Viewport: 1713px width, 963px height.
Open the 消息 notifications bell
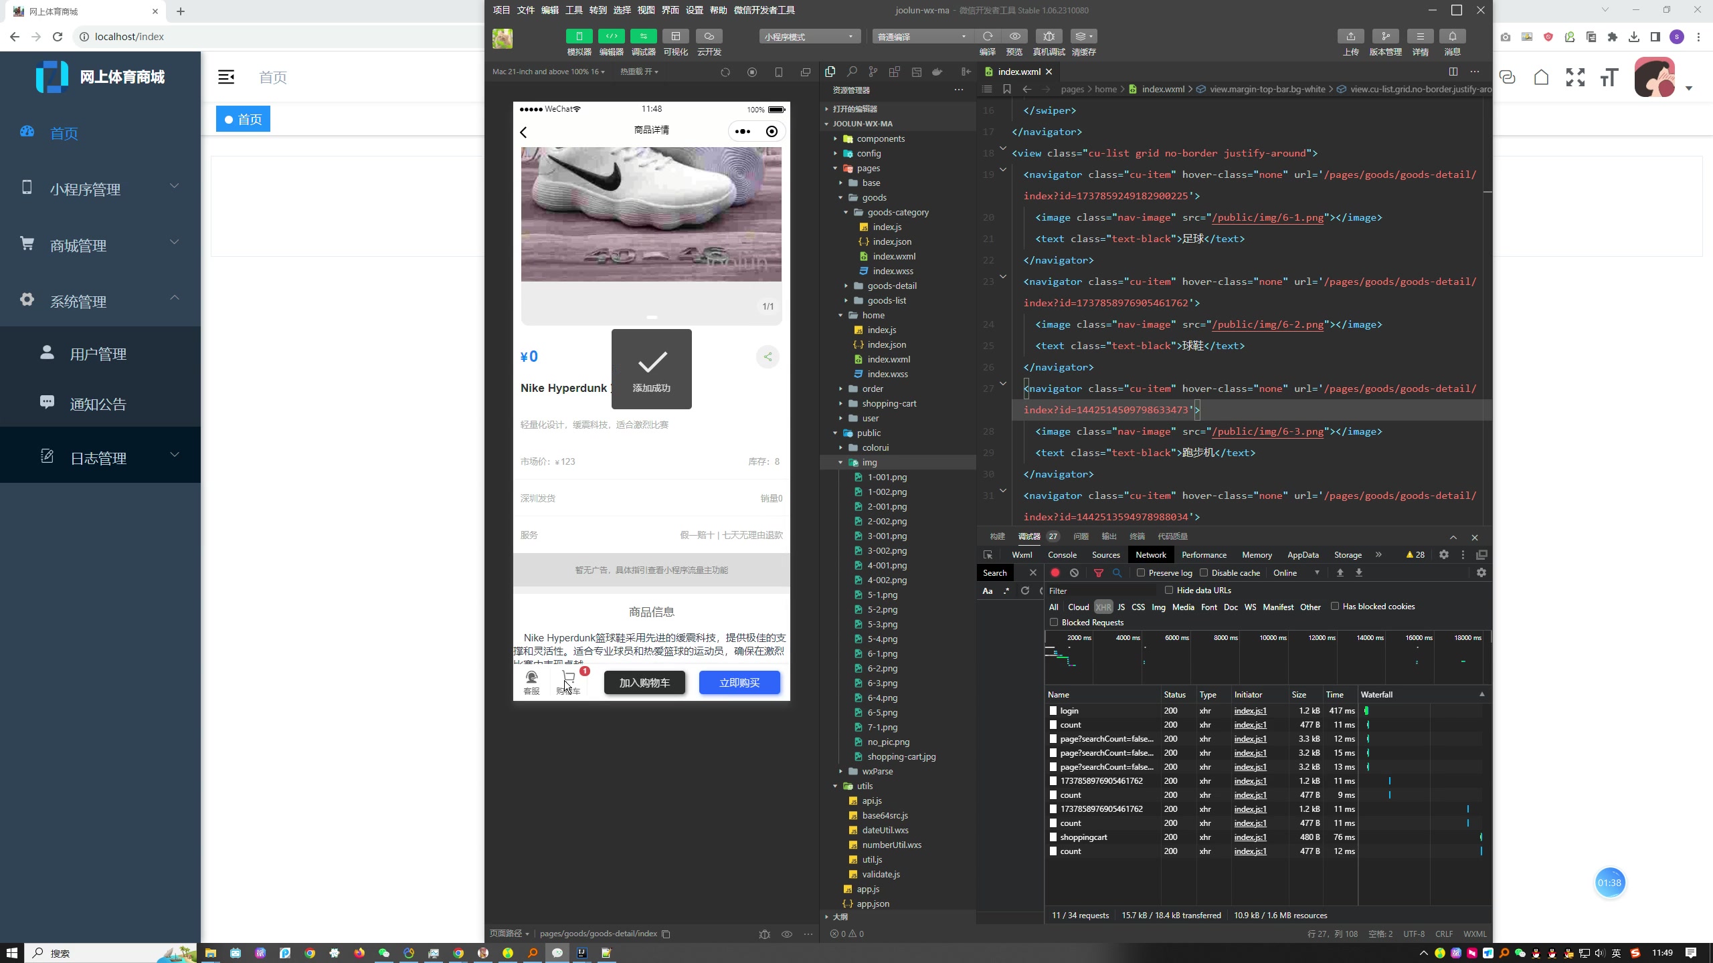pyautogui.click(x=1452, y=36)
